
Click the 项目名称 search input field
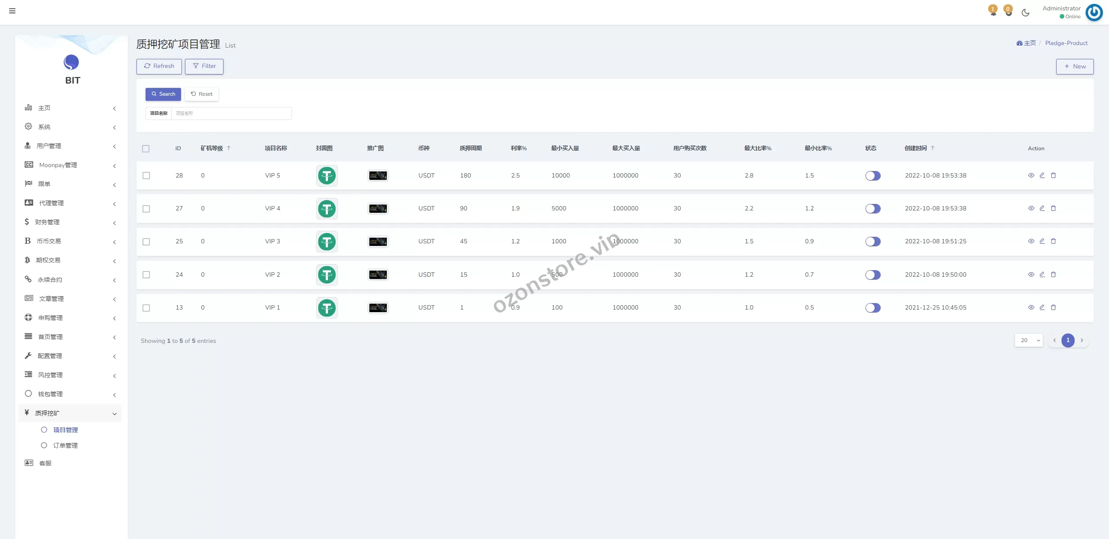coord(231,113)
